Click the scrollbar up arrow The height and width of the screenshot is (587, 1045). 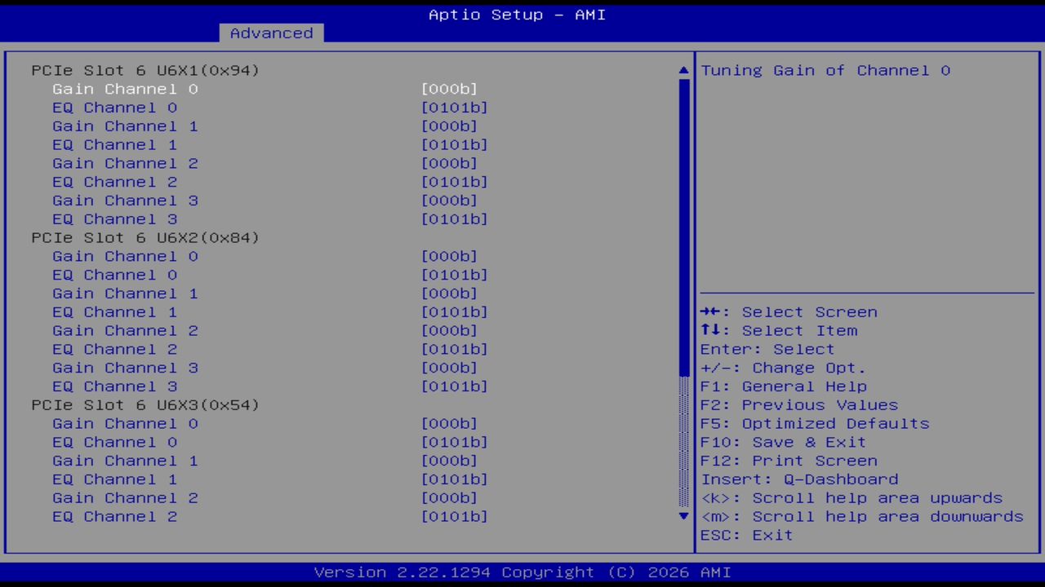tap(683, 69)
